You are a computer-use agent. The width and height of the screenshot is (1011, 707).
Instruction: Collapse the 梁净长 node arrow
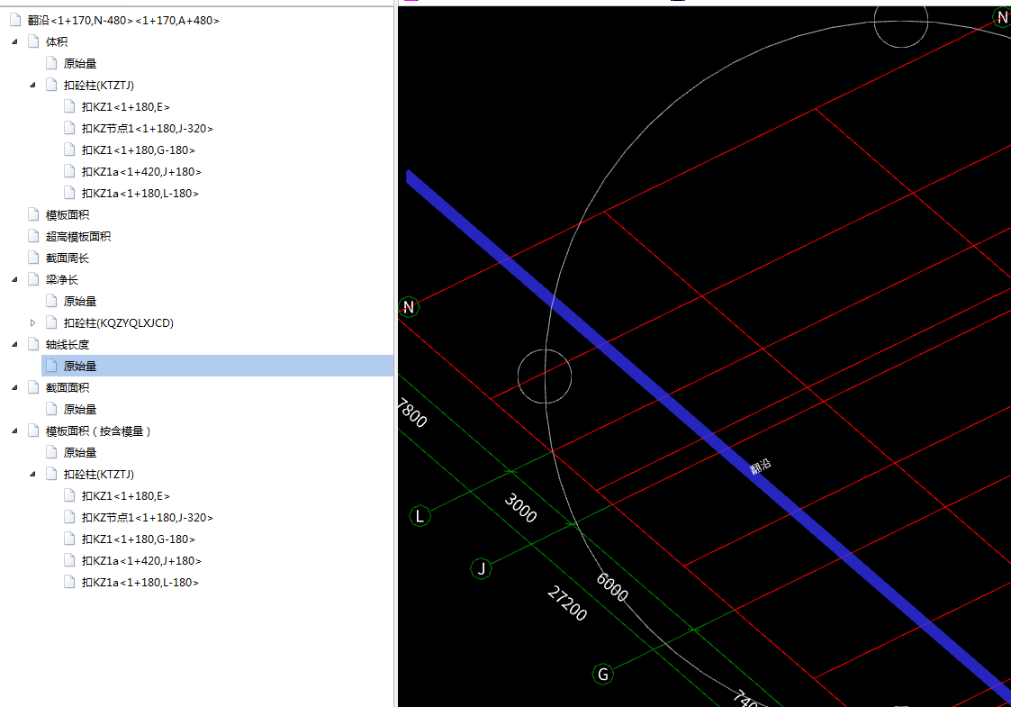coord(14,280)
